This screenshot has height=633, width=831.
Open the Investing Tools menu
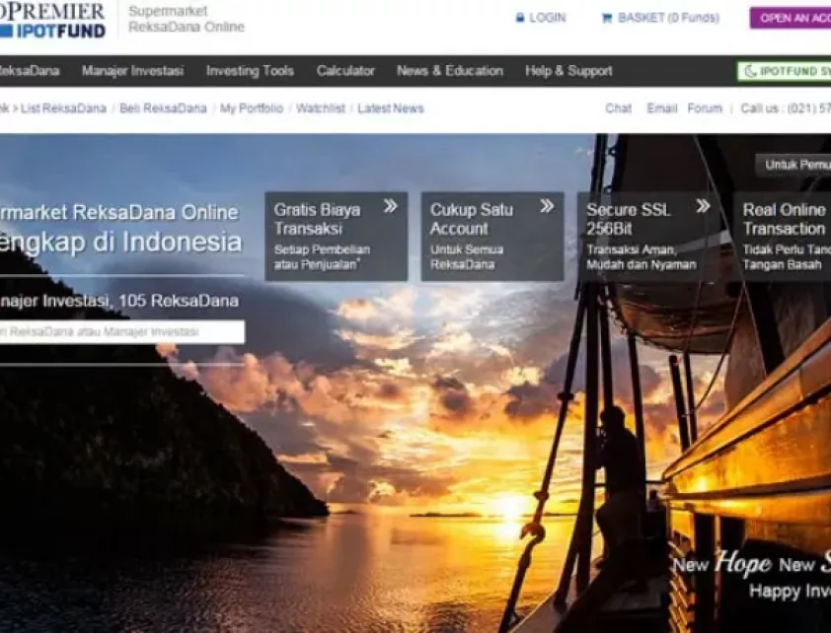(x=250, y=71)
